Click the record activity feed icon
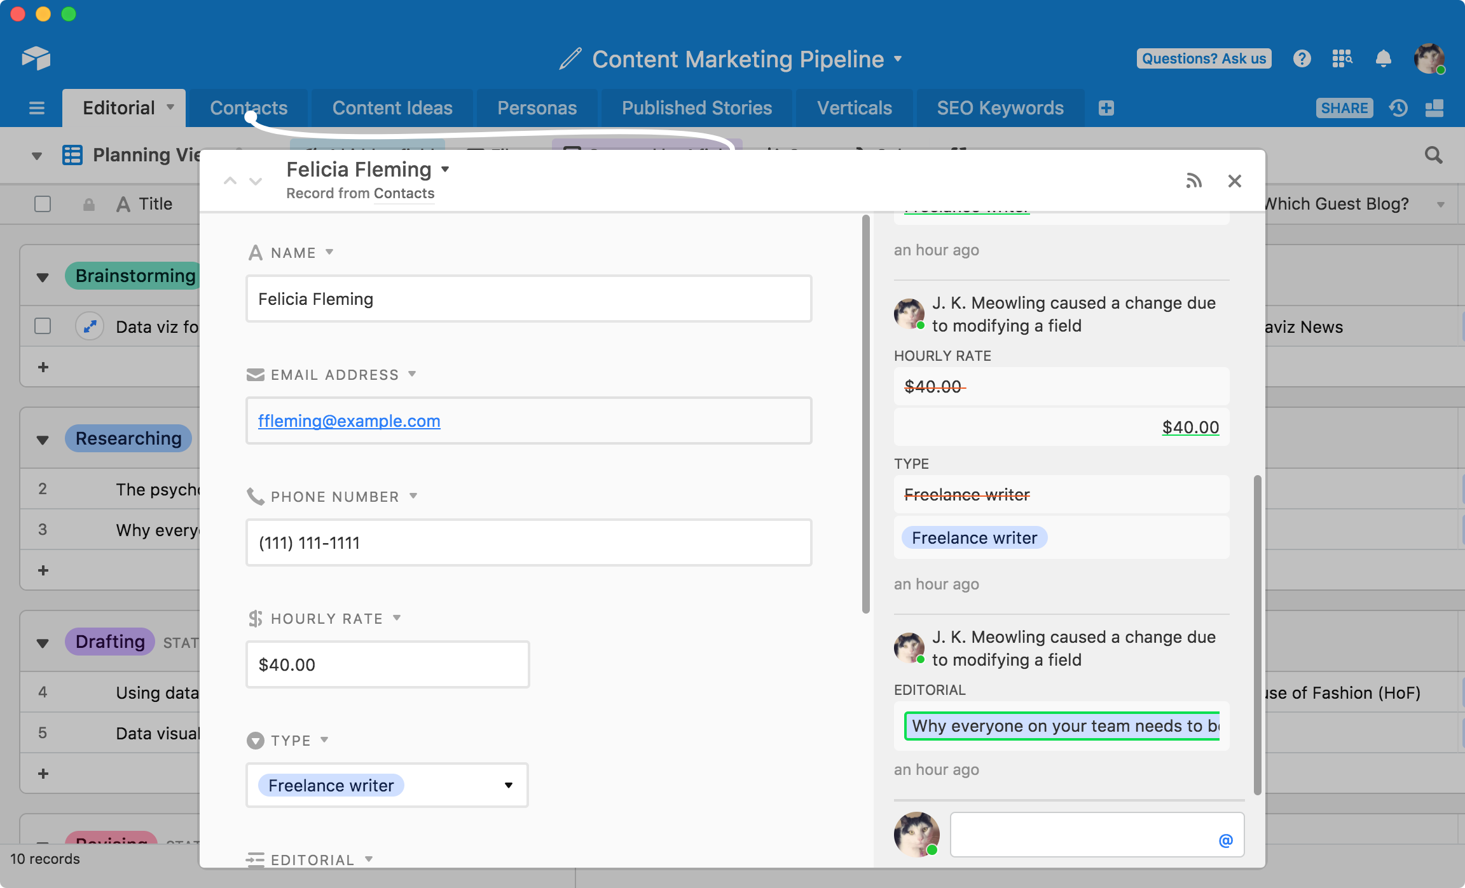This screenshot has width=1465, height=888. (x=1193, y=181)
